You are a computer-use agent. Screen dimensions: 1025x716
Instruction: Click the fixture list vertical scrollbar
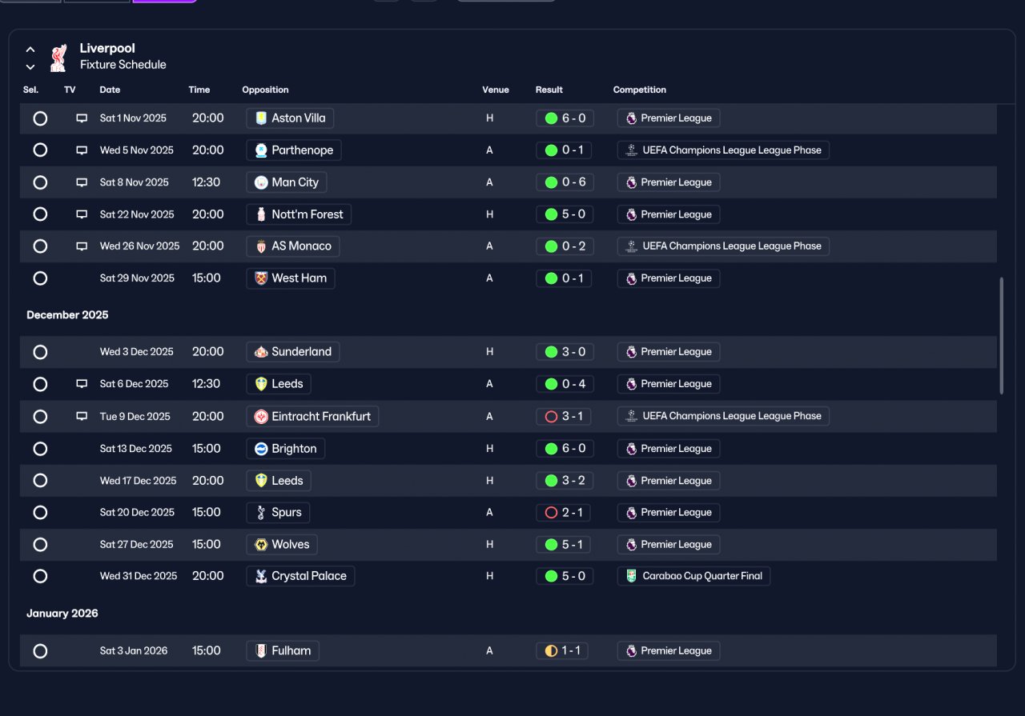click(x=1002, y=336)
